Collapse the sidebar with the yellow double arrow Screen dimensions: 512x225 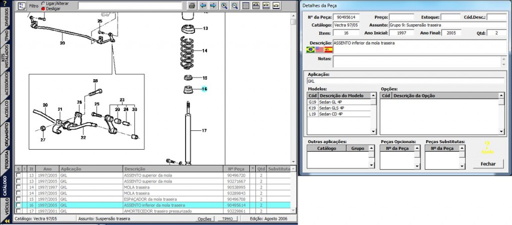[6, 221]
